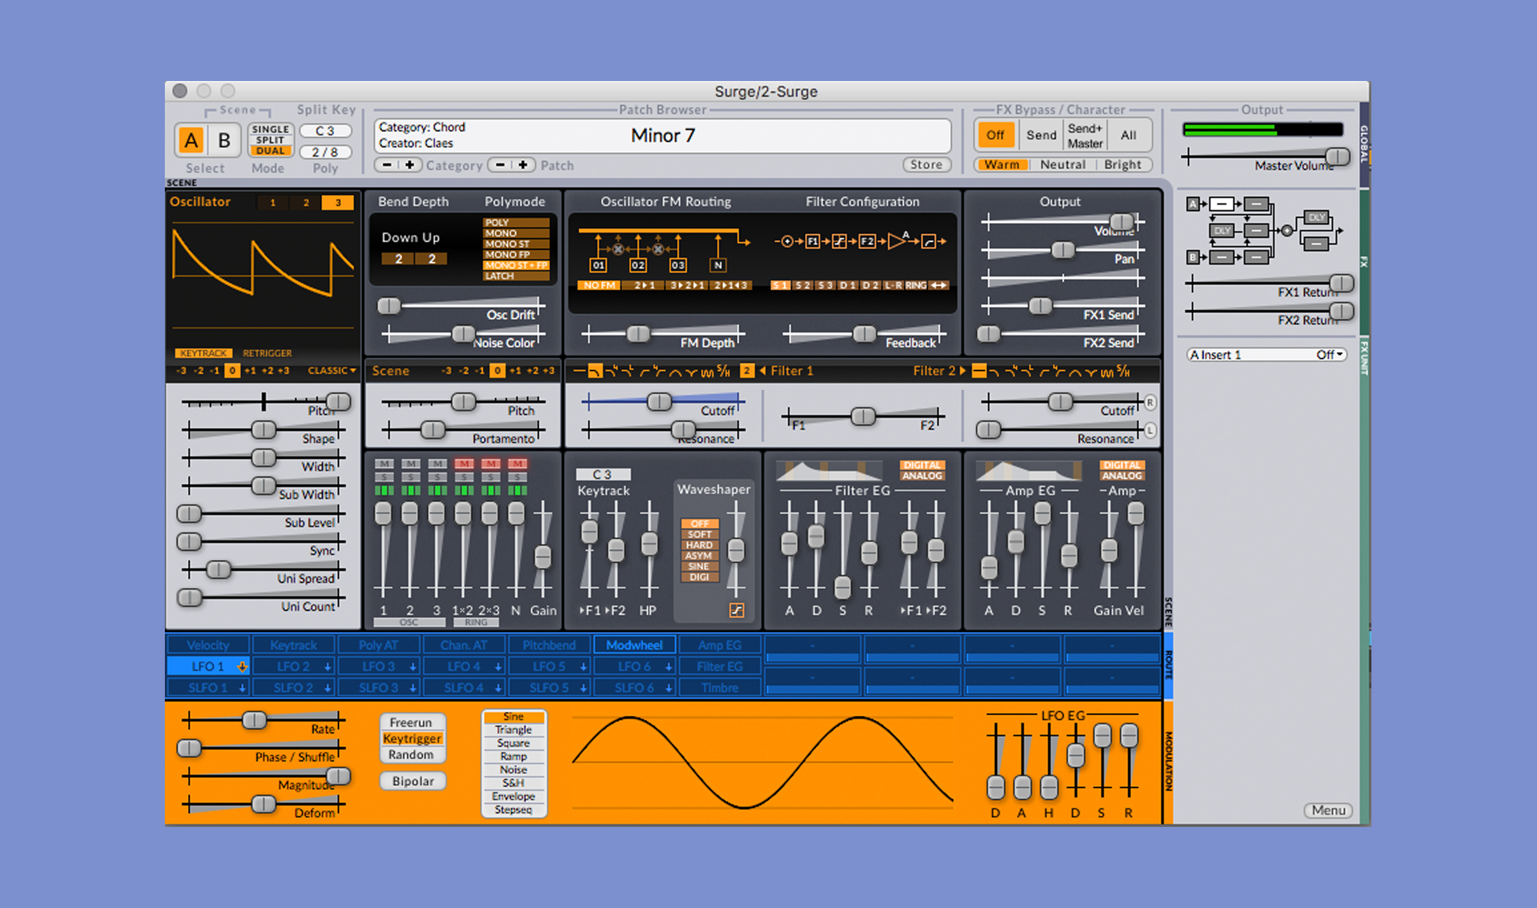
Task: Open the CLASSIC oscillator type dropdown
Action: [332, 371]
